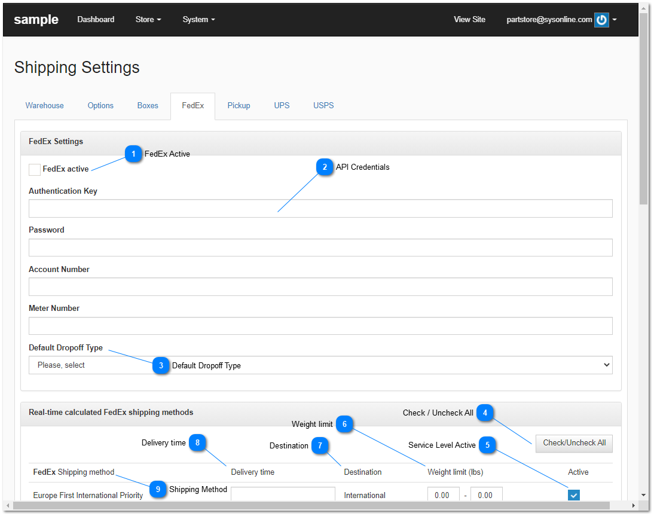Switch to the Options tab
The width and height of the screenshot is (654, 516).
tap(100, 106)
